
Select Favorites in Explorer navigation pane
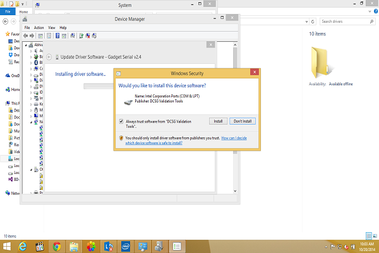coord(13,34)
